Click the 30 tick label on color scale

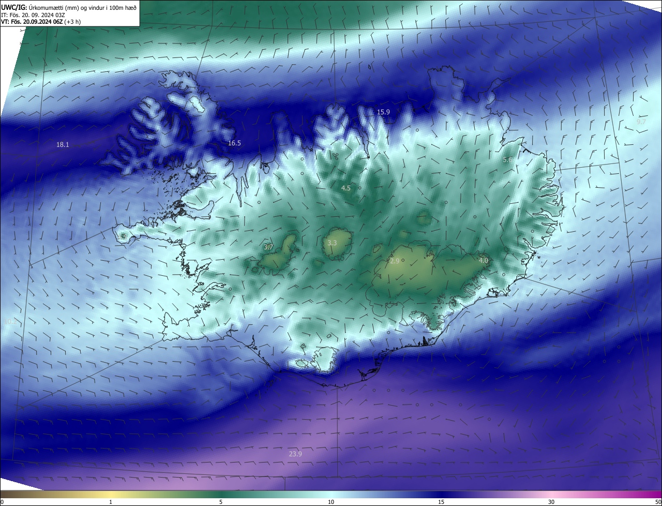(x=551, y=502)
